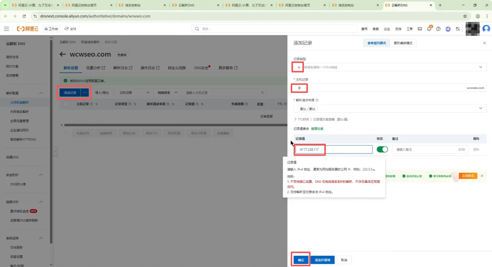
Task: Click the 健康检查 link
Action: pyautogui.click(x=317, y=129)
